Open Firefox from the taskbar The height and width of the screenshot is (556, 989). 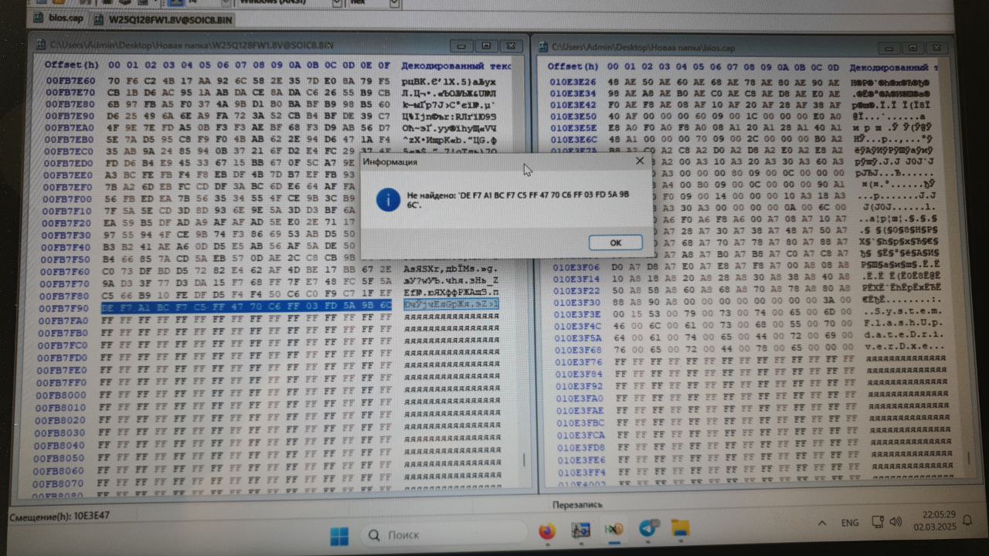[x=547, y=531]
